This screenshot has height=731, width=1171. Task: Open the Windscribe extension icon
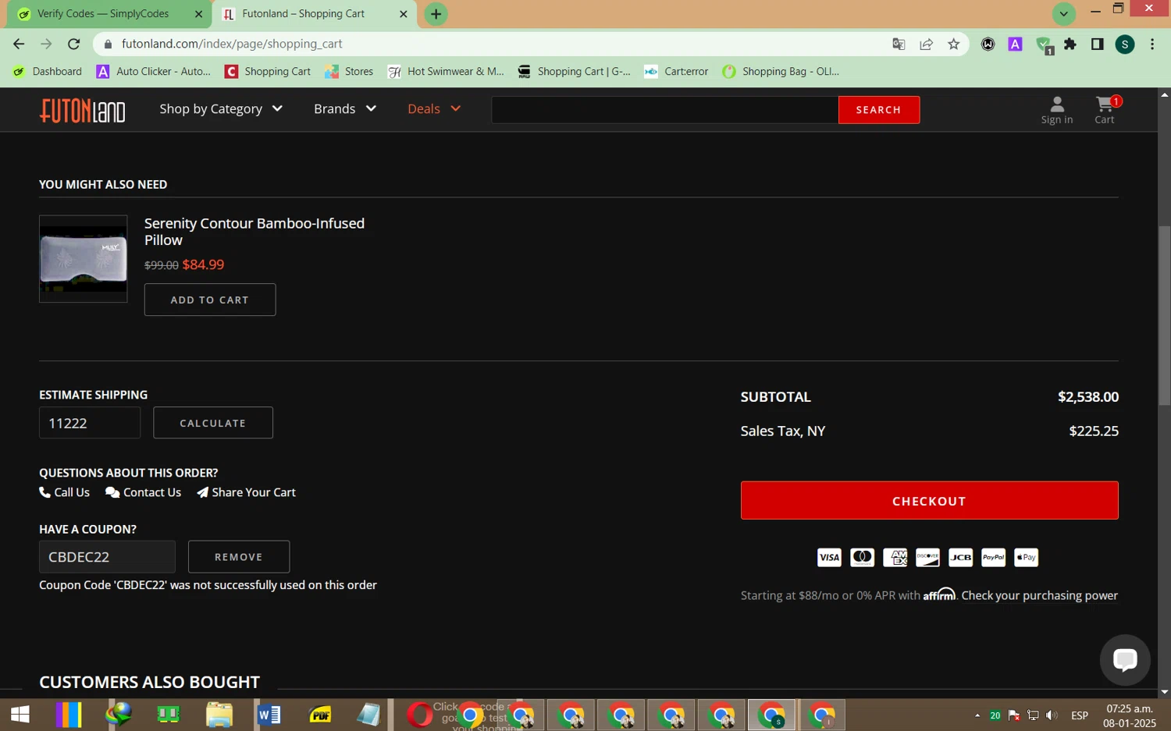click(x=988, y=44)
